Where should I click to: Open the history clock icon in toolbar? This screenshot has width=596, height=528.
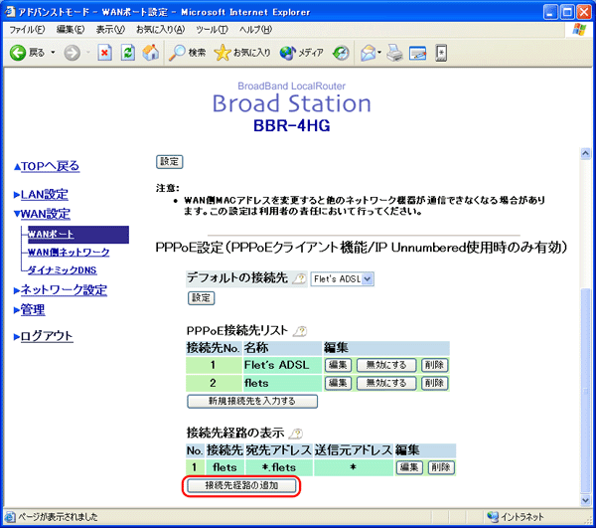point(341,53)
